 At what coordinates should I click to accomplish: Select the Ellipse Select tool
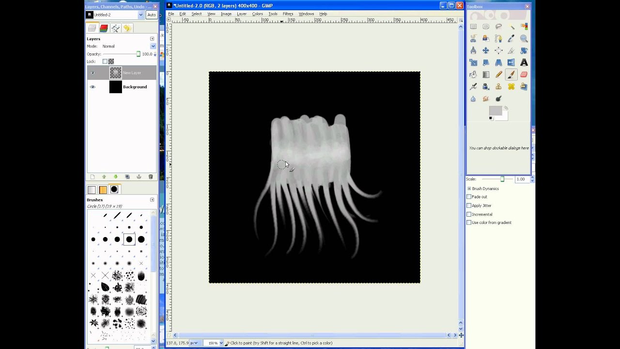point(486,27)
